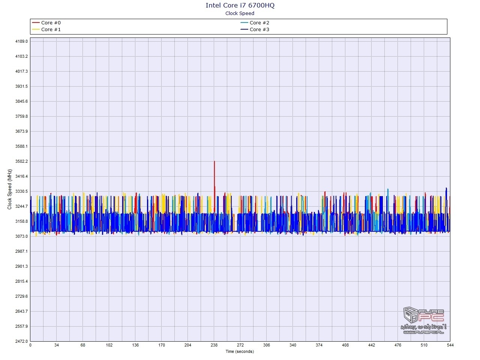Click the y-axis value "3673.9"
Viewport: 480px width, 360px height.
coord(21,131)
